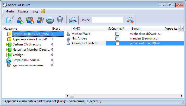Screen dimensions: 186x106
Task: Click the count 2 next to Адресная книга The Bat!
Action: (x=52, y=39)
